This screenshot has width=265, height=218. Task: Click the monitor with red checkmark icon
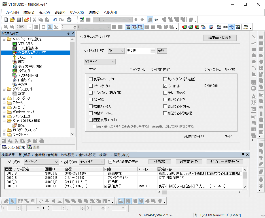pyautogui.click(x=211, y=27)
